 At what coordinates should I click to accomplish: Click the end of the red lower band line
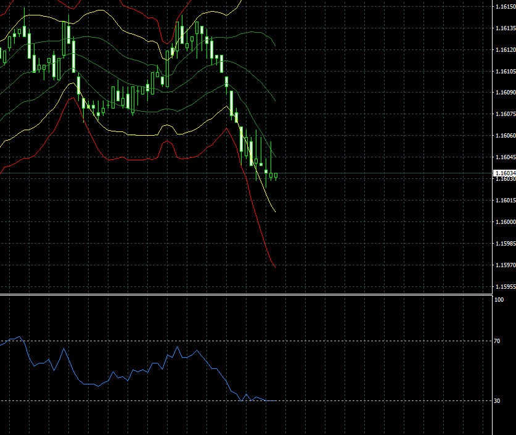[x=275, y=267]
